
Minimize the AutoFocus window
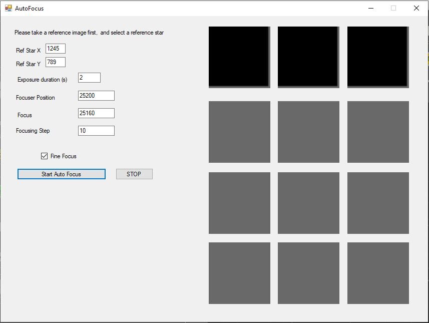click(x=371, y=8)
